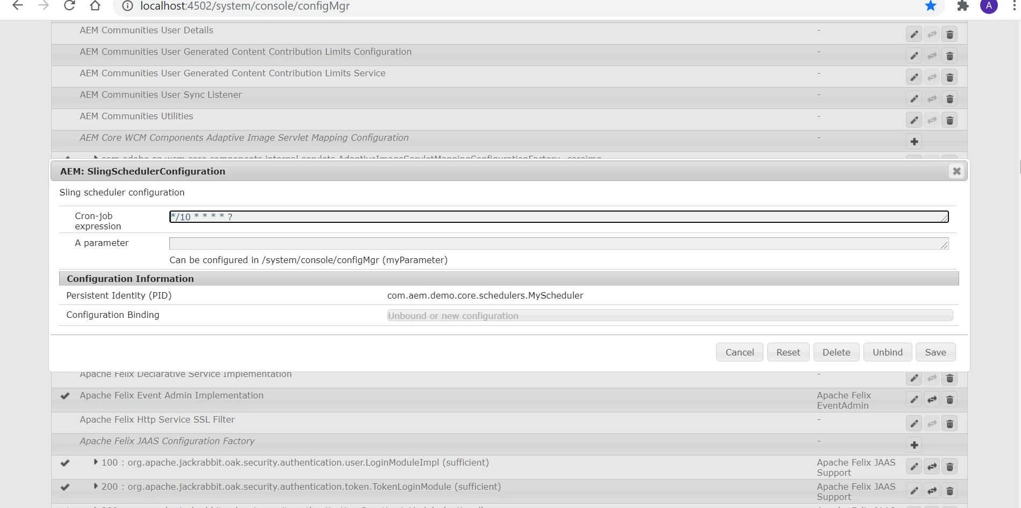The image size is (1021, 508).
Task: Click the browser address bar URL
Action: pos(245,6)
